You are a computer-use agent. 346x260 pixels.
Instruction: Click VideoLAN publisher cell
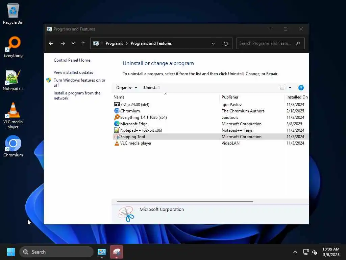(x=230, y=143)
